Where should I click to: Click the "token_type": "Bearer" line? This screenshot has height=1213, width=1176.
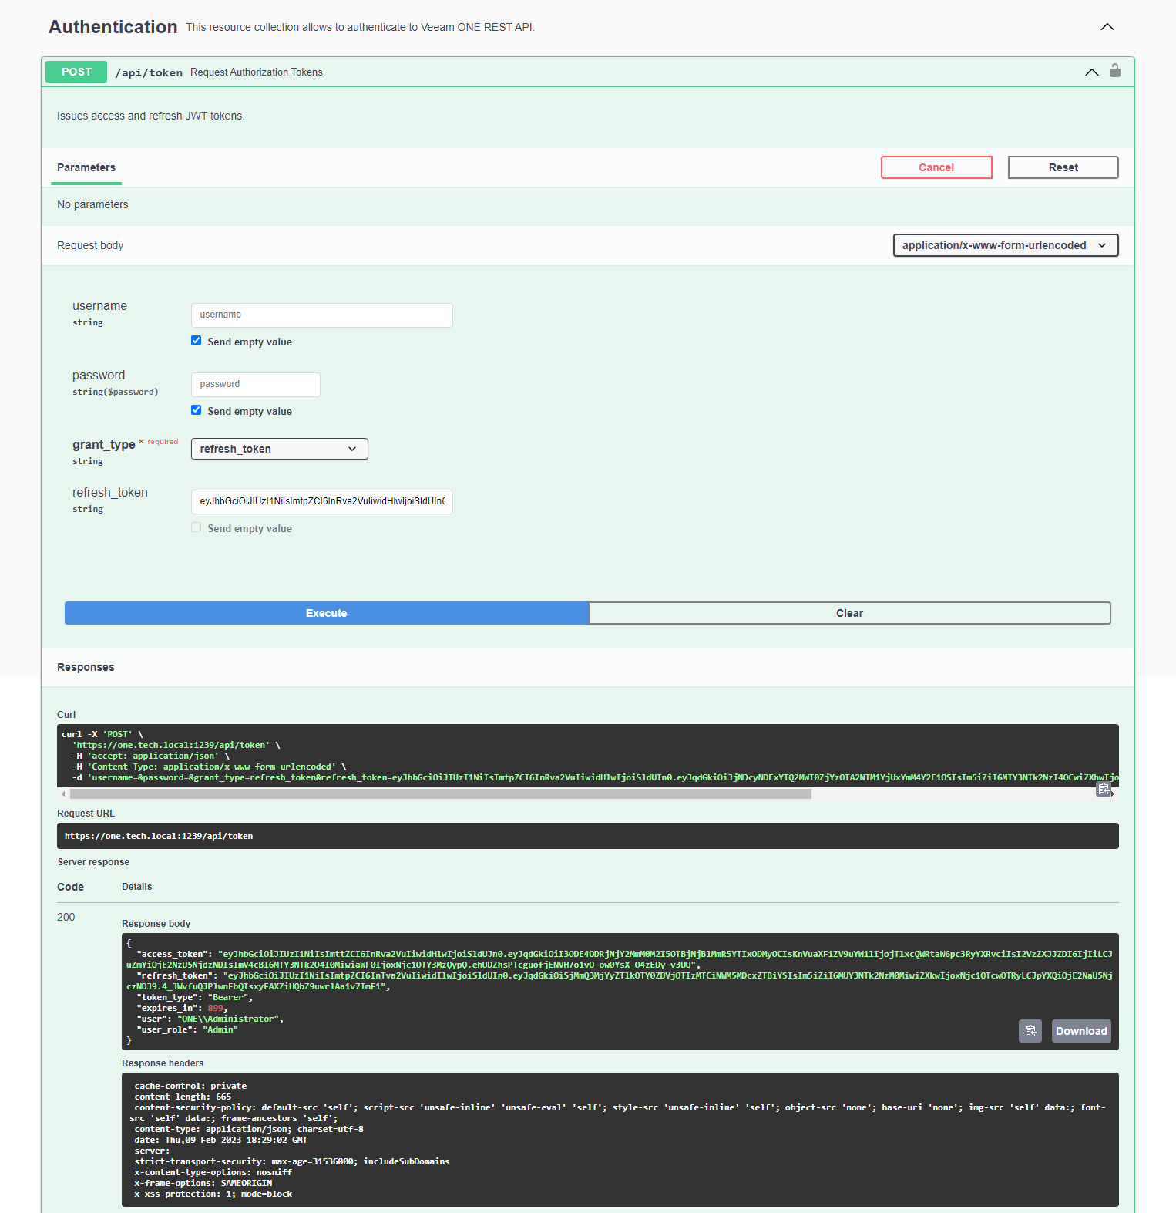[195, 997]
